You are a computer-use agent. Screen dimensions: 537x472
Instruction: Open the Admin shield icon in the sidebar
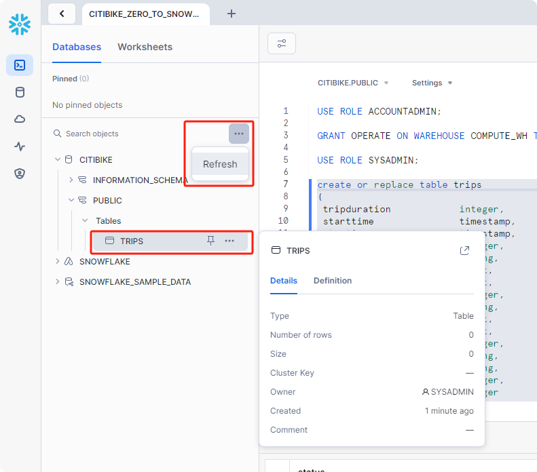(x=20, y=174)
